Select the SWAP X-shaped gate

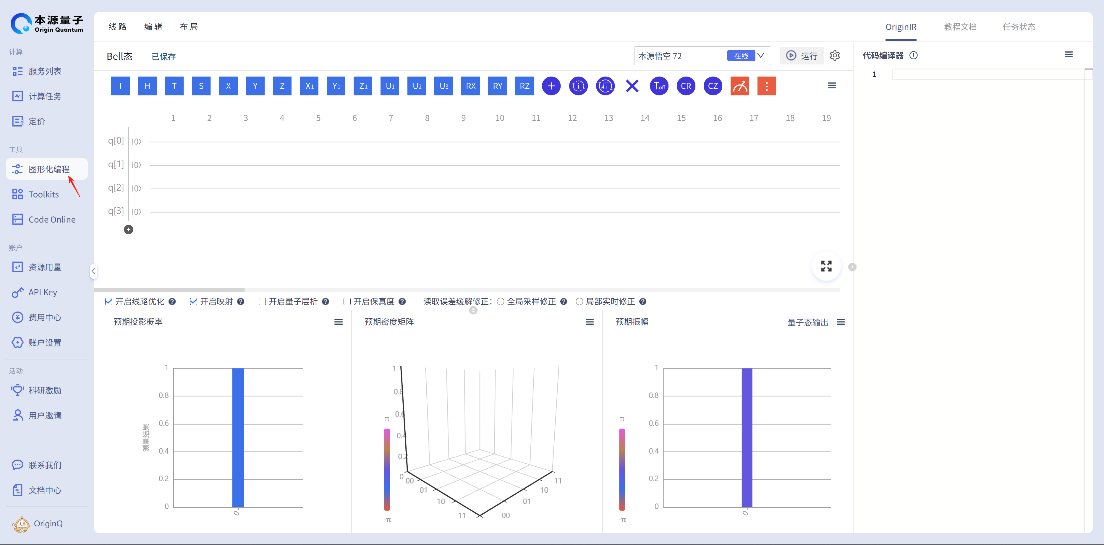tap(632, 86)
